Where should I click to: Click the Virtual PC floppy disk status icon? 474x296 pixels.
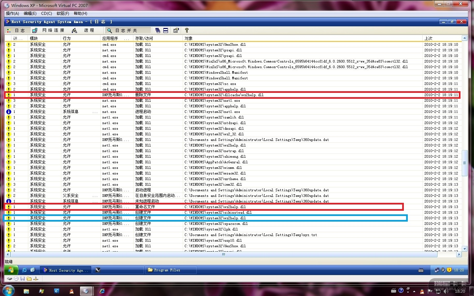[22, 279]
